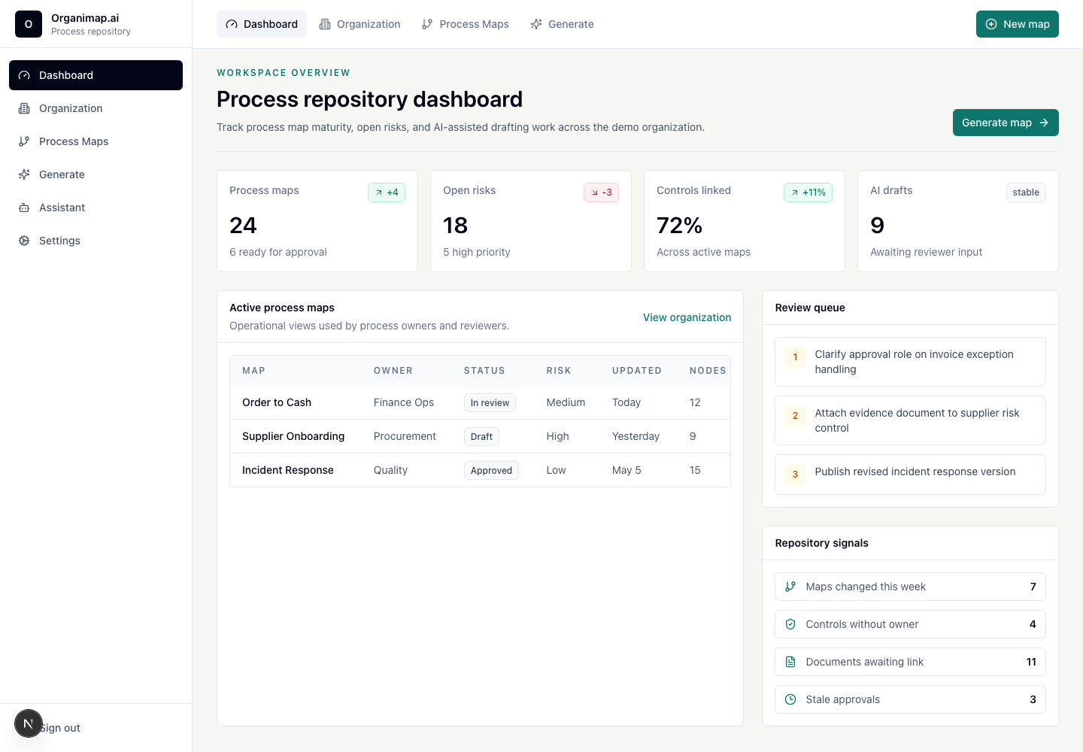
Task: Click the Procurement owner cell
Action: [x=405, y=436]
